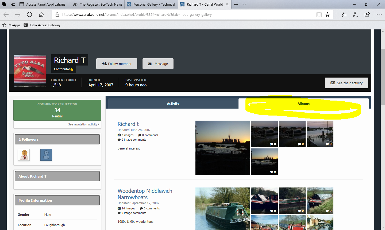Screen dimensions: 385x230
Task: Open first small red narrowboat thumbnail in Woodentop album
Action: [264, 201]
